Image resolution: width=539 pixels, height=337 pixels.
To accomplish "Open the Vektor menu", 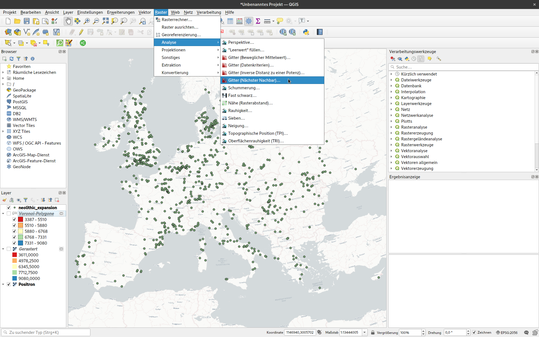I will pyautogui.click(x=145, y=12).
